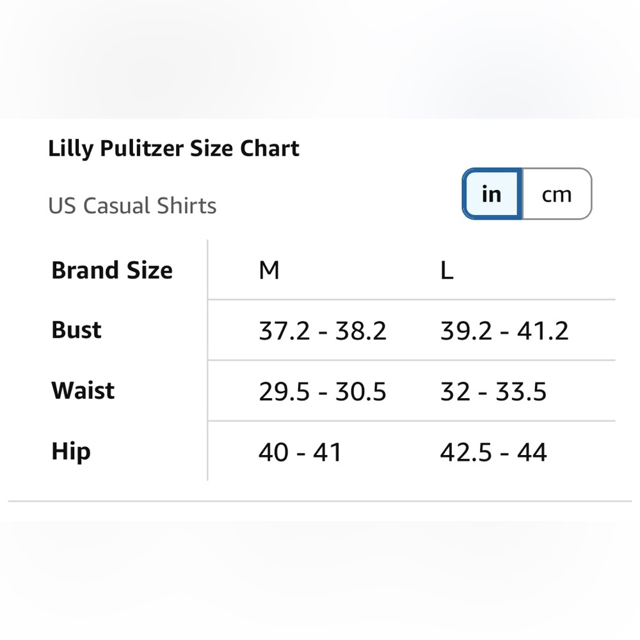Screen dimensions: 640x640
Task: Click the vertical divider beside Brand Size
Action: click(x=208, y=360)
